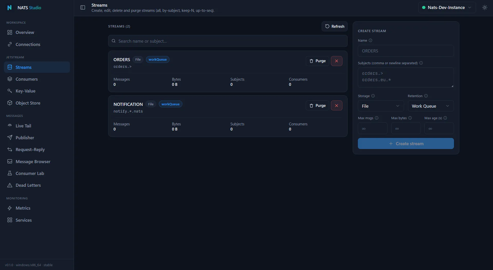This screenshot has height=270, width=493.
Task: Click the Create stream button
Action: [x=406, y=144]
